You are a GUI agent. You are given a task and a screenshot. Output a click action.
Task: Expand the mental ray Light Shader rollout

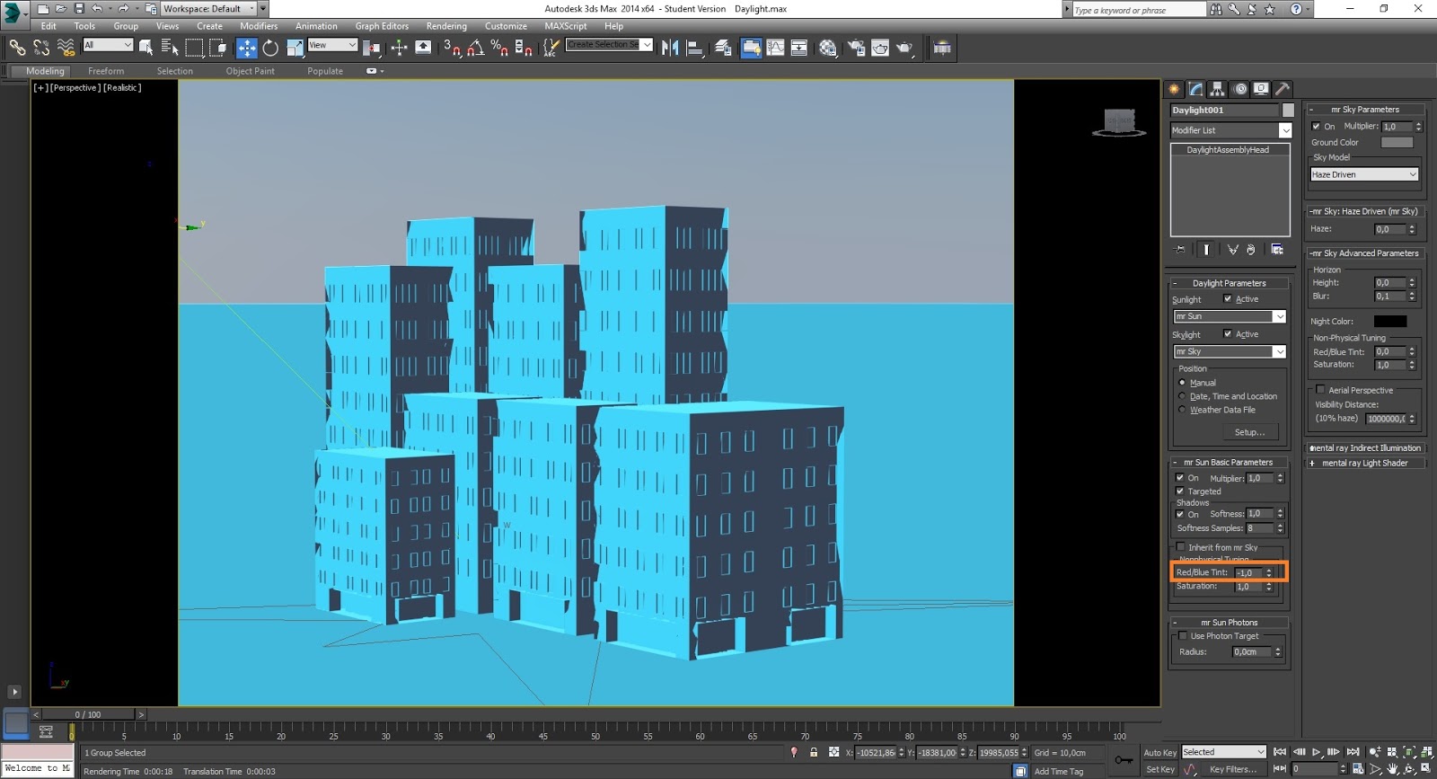1363,464
